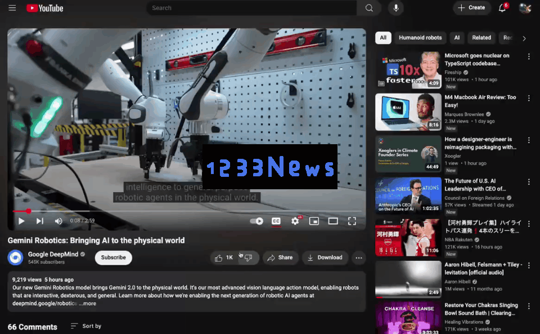Play the video

[x=21, y=221]
